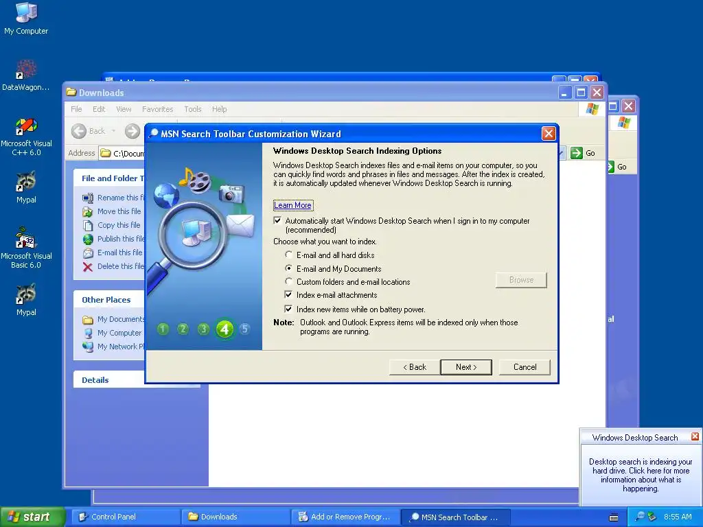Click the Desktop Search tray icon
703x527 pixels.
click(640, 517)
